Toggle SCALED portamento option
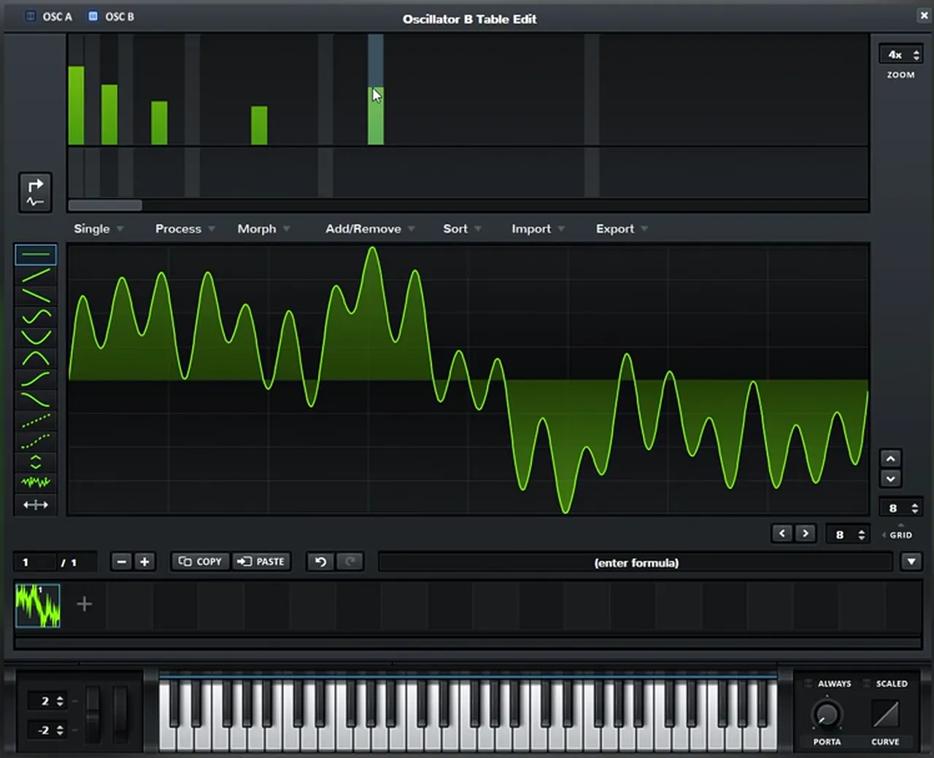This screenshot has width=934, height=758. [885, 684]
